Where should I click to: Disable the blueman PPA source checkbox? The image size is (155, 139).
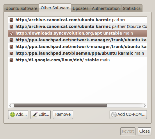(11, 54)
